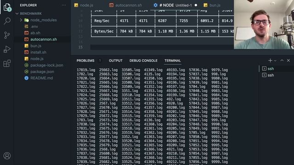294x165 pixels.
Task: Select autocannon.sh in the explorer
Action: pyautogui.click(x=44, y=39)
